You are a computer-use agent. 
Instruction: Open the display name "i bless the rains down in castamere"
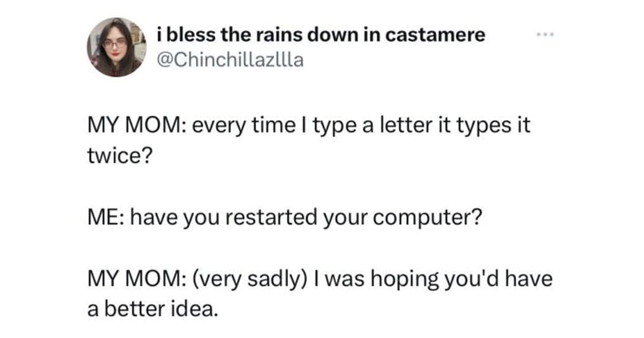pos(321,35)
